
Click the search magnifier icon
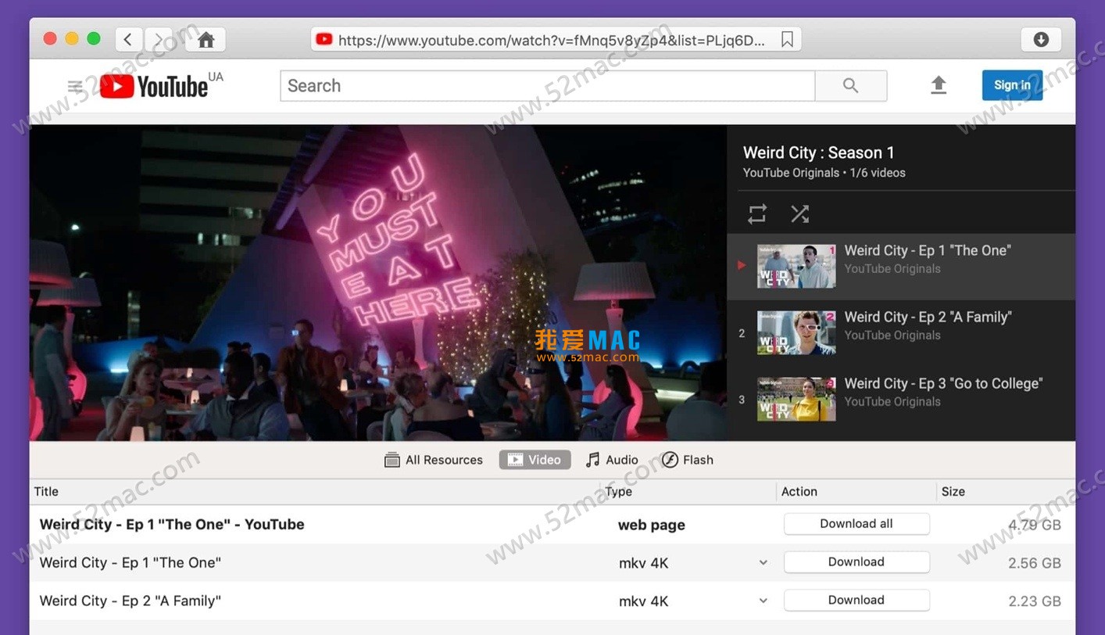coord(851,85)
